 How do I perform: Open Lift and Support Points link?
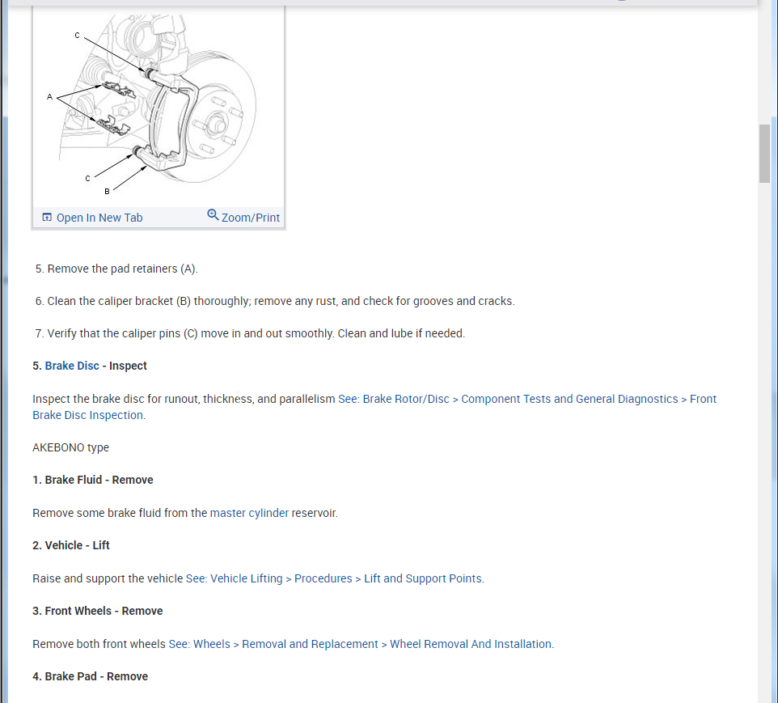[x=423, y=578]
